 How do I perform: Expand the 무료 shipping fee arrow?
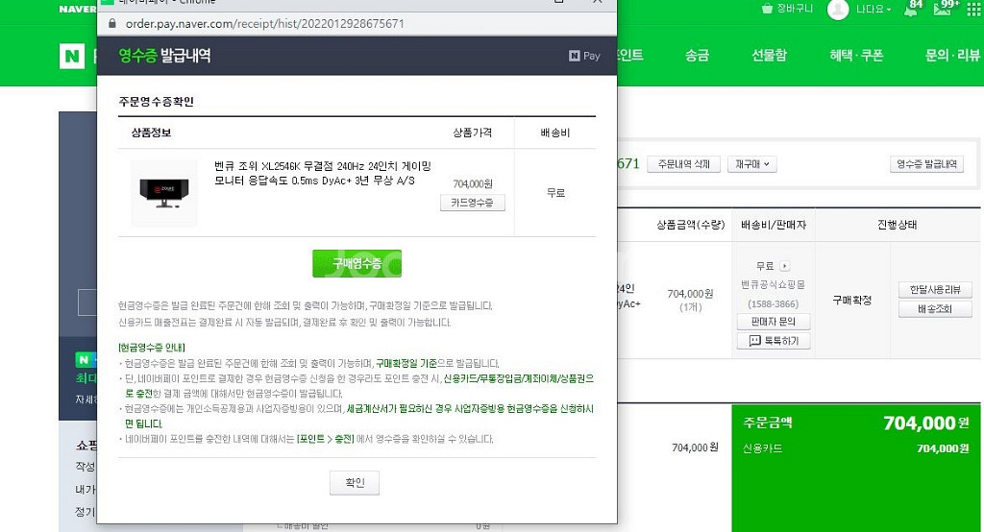(784, 266)
